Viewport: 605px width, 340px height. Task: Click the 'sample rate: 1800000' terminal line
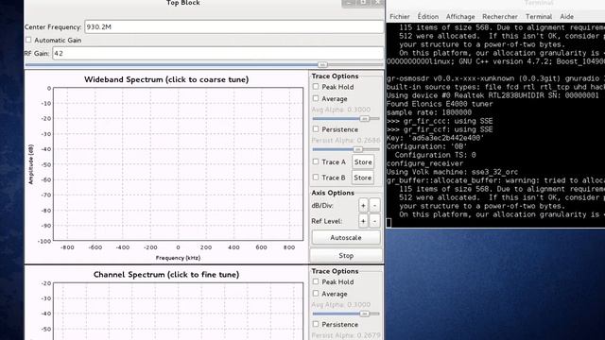[429, 112]
